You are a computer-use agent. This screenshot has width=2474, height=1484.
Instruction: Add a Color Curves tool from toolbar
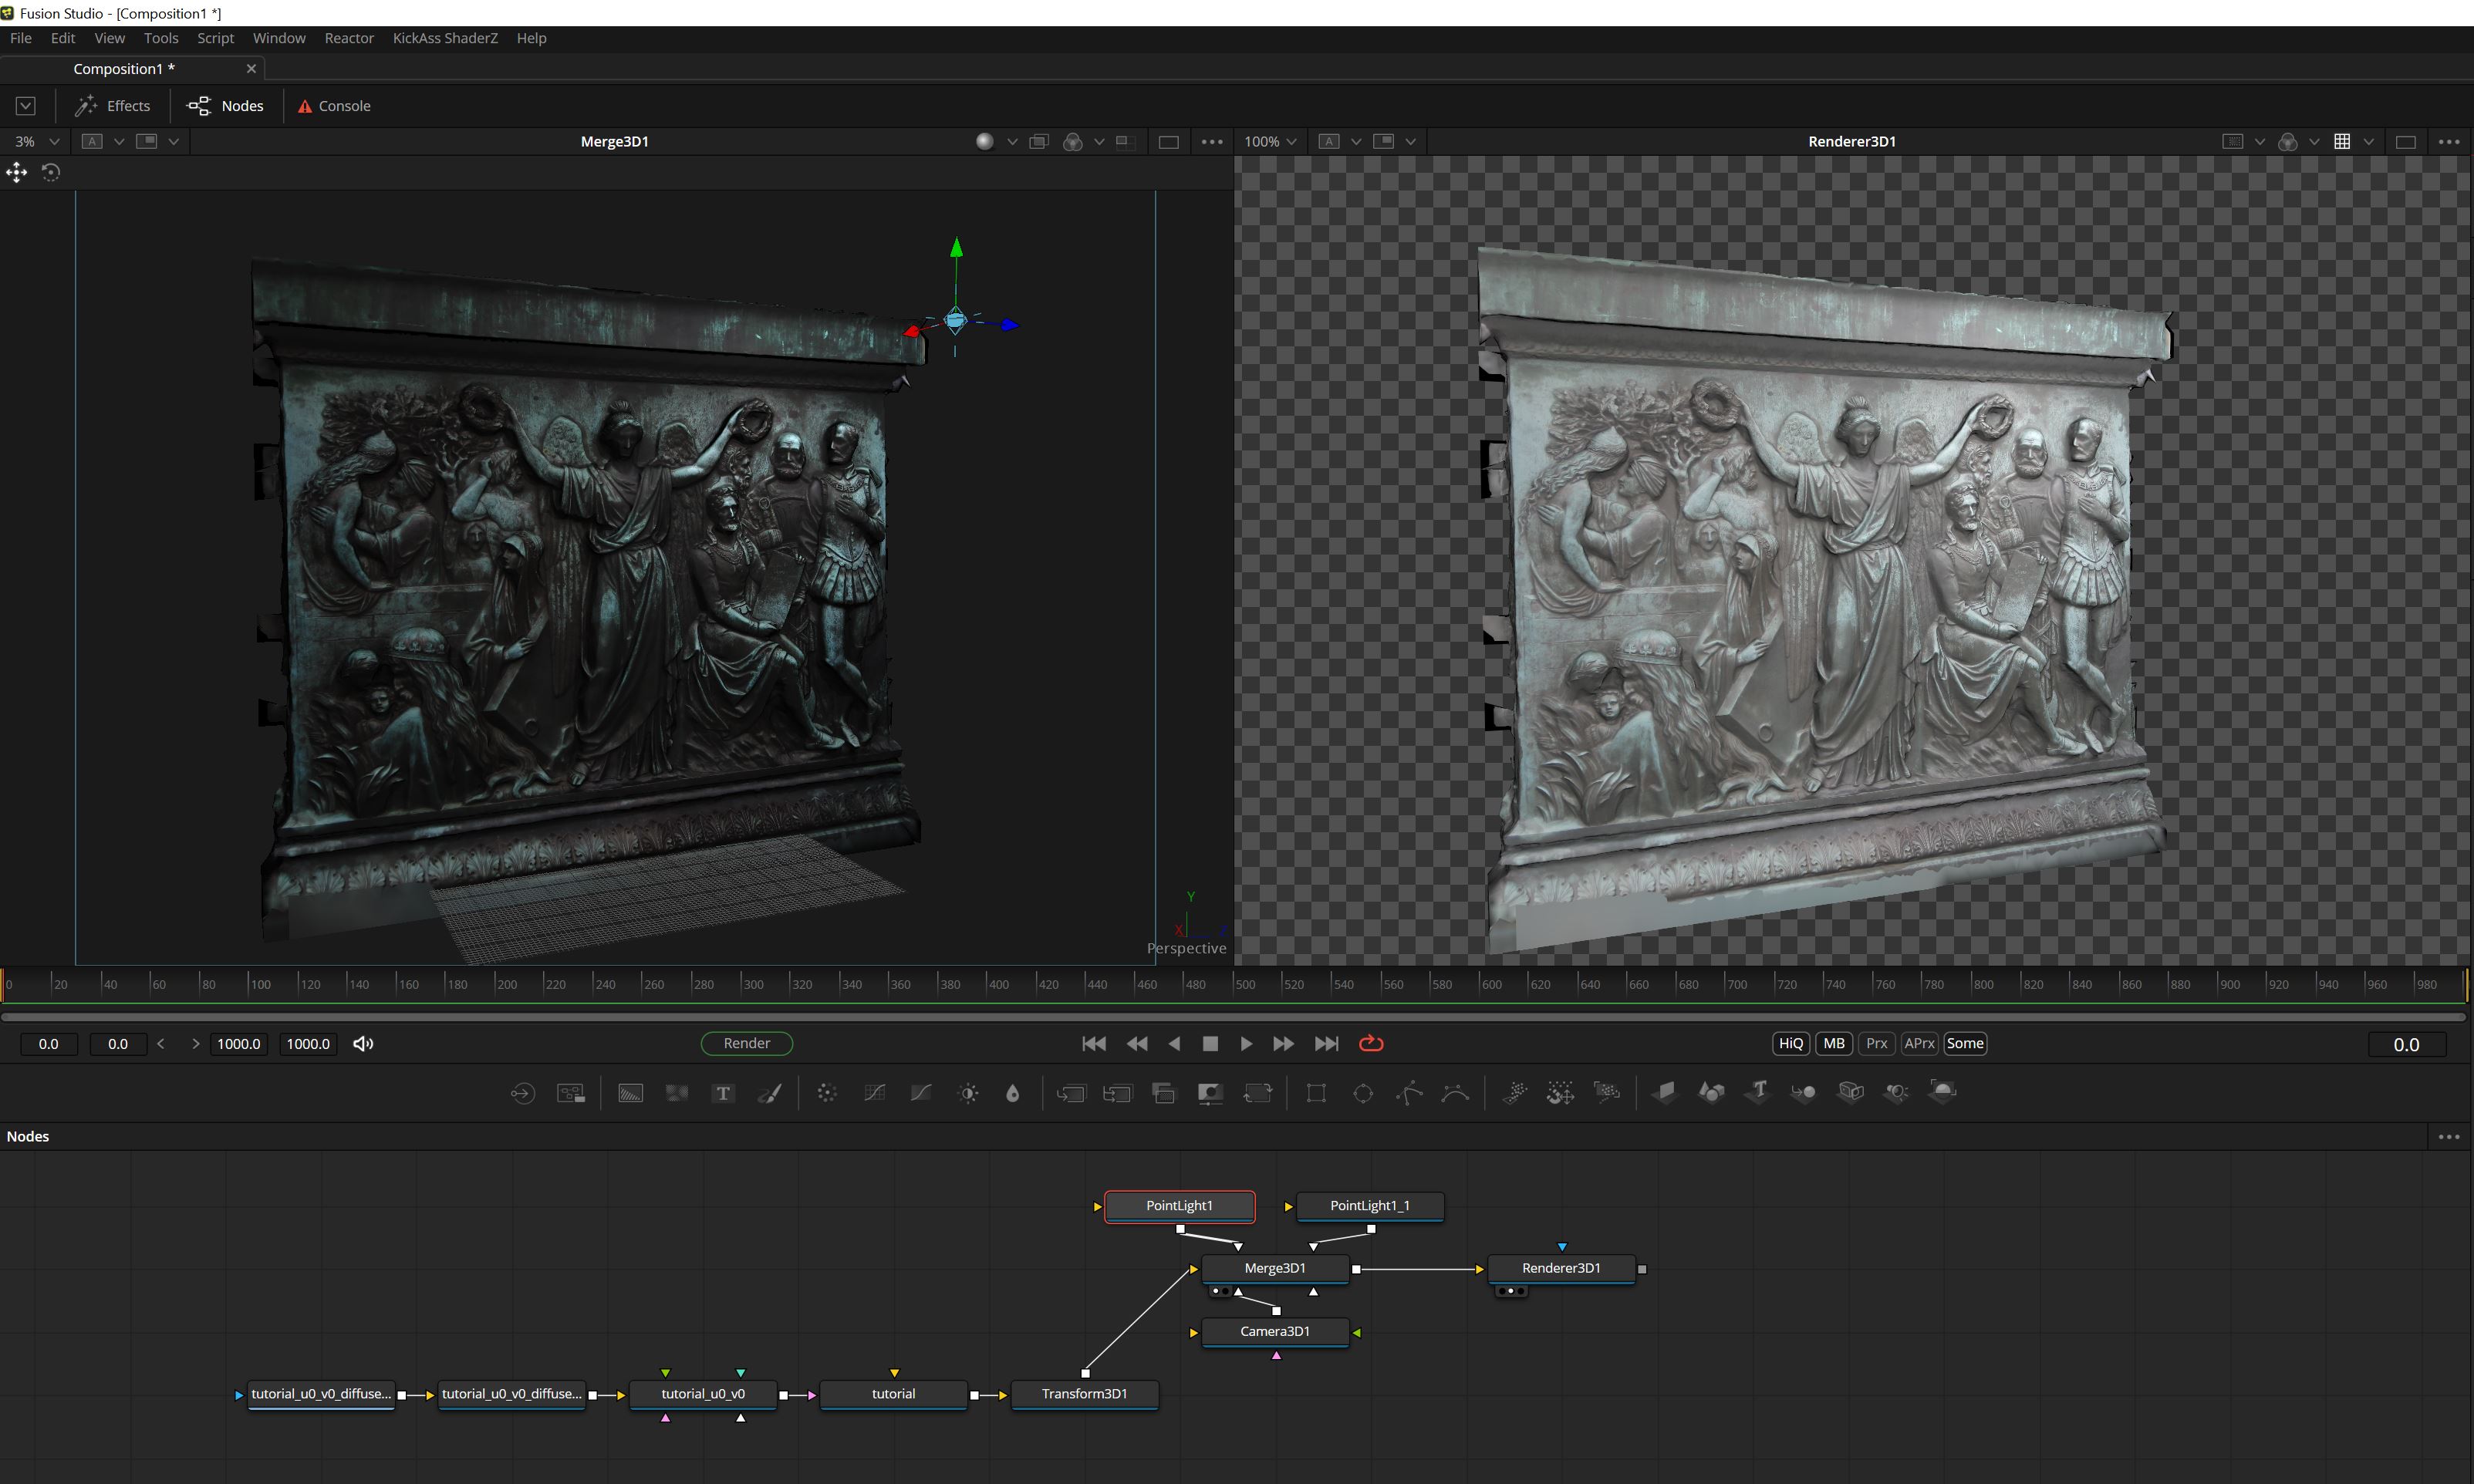(874, 1093)
